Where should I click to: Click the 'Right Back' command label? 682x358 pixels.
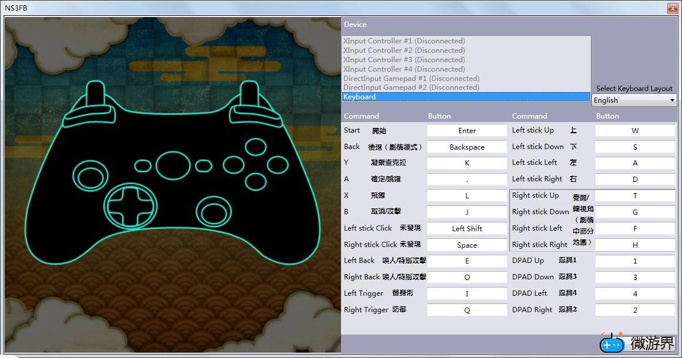click(362, 277)
